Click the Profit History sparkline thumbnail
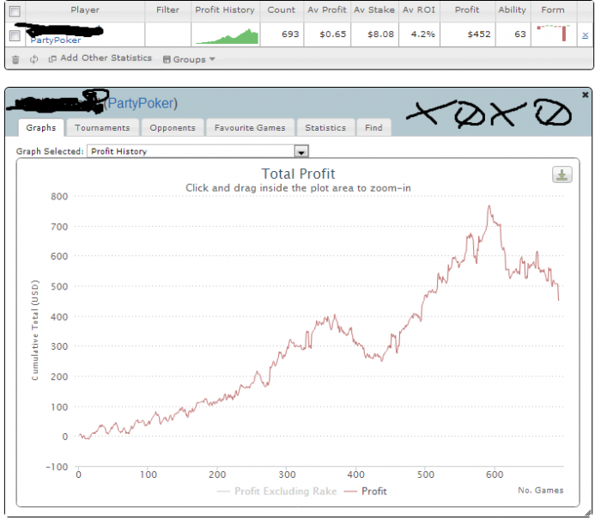The width and height of the screenshot is (601, 520). coord(227,36)
